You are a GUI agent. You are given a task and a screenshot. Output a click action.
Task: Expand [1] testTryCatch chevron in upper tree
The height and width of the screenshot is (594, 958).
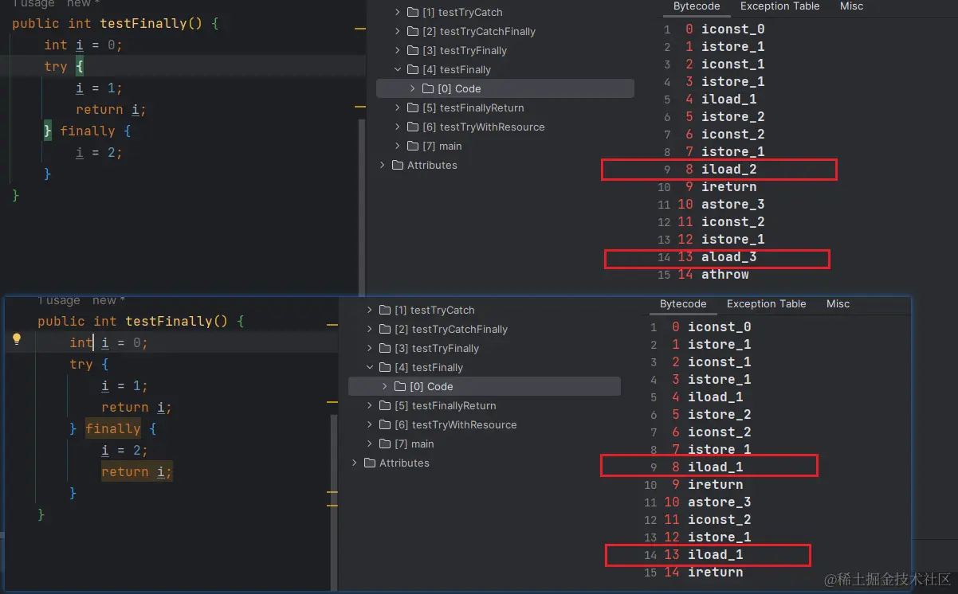pos(398,13)
